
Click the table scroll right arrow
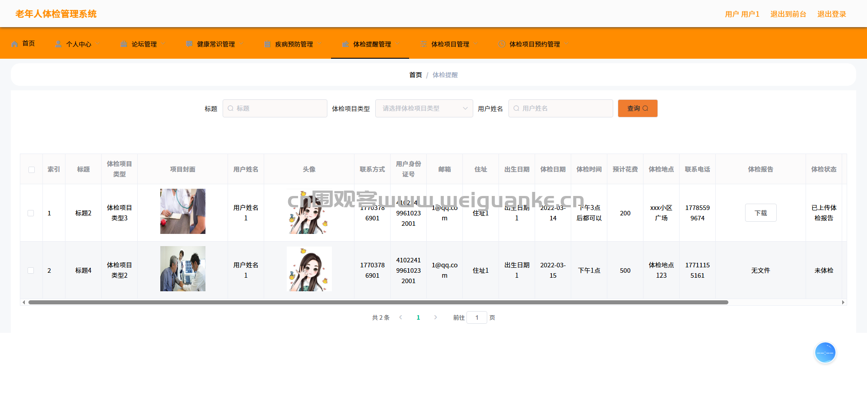pyautogui.click(x=843, y=303)
